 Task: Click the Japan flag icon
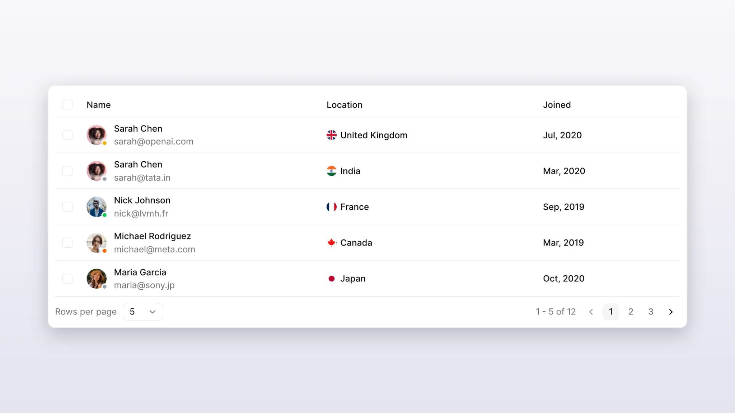pyautogui.click(x=332, y=279)
